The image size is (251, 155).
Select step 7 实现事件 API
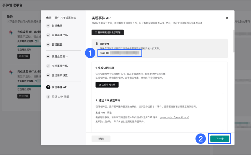60,87
